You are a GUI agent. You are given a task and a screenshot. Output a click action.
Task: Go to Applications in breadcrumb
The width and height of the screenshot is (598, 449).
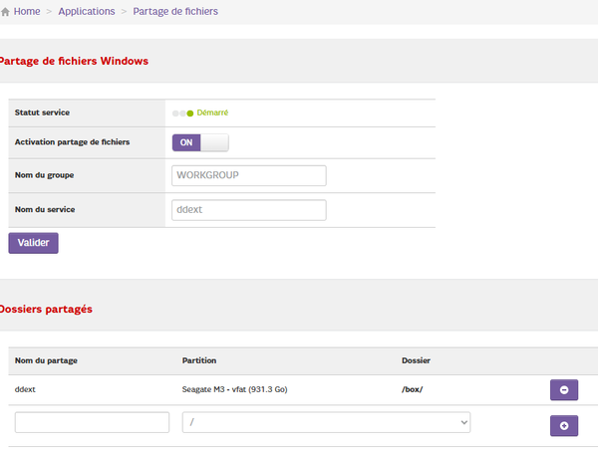(86, 11)
